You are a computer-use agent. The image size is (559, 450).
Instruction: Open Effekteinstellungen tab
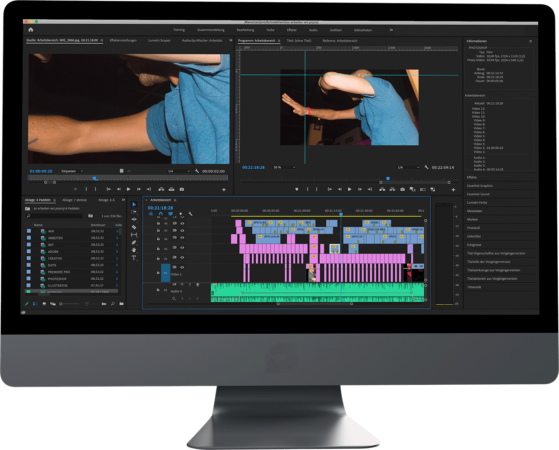(x=123, y=40)
